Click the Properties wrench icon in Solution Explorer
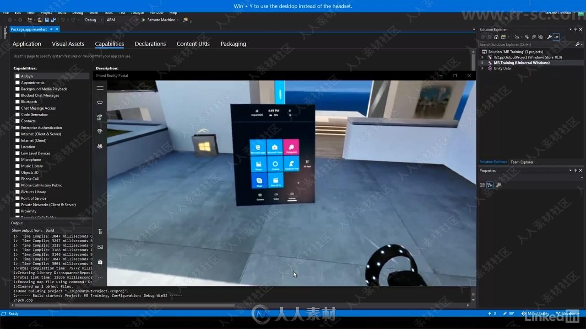This screenshot has height=329, width=586. [549, 37]
